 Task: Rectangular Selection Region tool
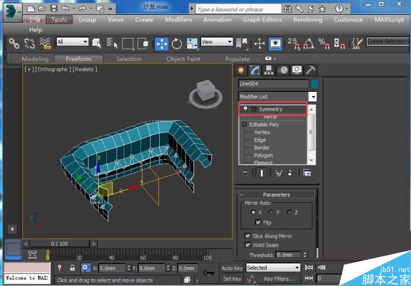point(128,44)
